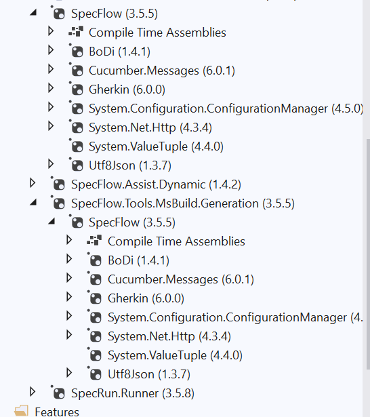Viewport: 370px width, 417px height.
Task: Select 'SpecRun.Runner (3.5.8)' label
Action: [133, 393]
